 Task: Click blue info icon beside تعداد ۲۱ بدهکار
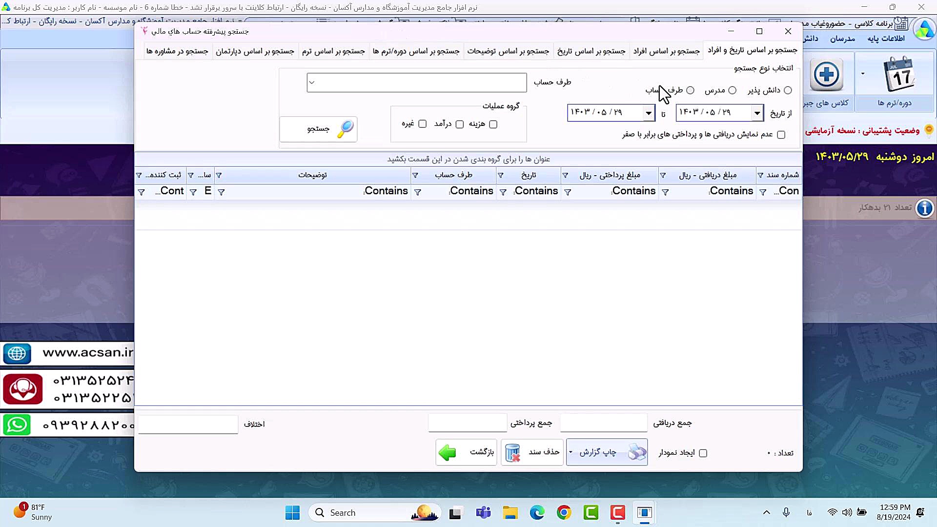tap(924, 208)
